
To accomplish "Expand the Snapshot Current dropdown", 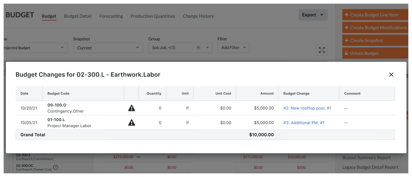I will [x=108, y=48].
